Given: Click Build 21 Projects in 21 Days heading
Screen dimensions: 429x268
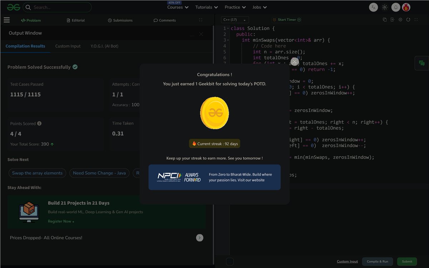Looking at the screenshot, I should click(79, 203).
